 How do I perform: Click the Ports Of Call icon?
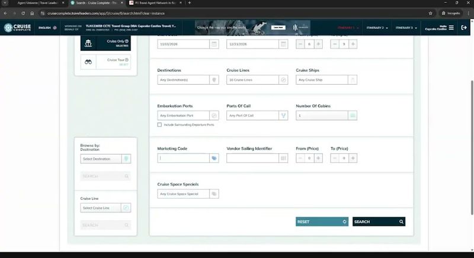283,115
